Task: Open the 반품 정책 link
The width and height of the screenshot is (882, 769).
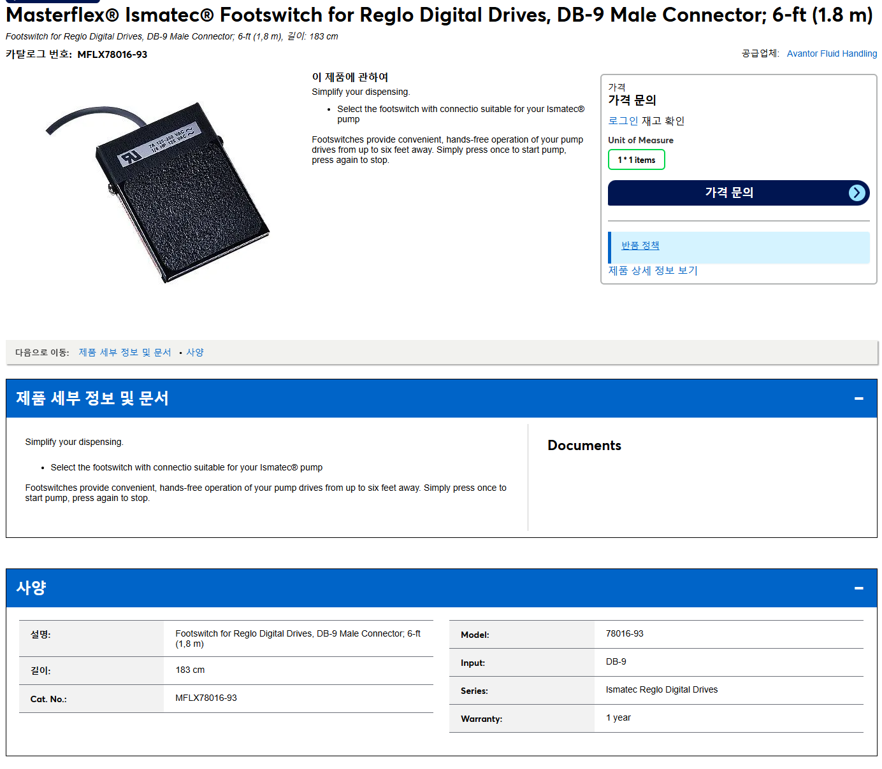Action: tap(640, 246)
